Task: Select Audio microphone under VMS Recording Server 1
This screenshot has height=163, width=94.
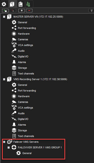Action: click(x=14, y=113)
